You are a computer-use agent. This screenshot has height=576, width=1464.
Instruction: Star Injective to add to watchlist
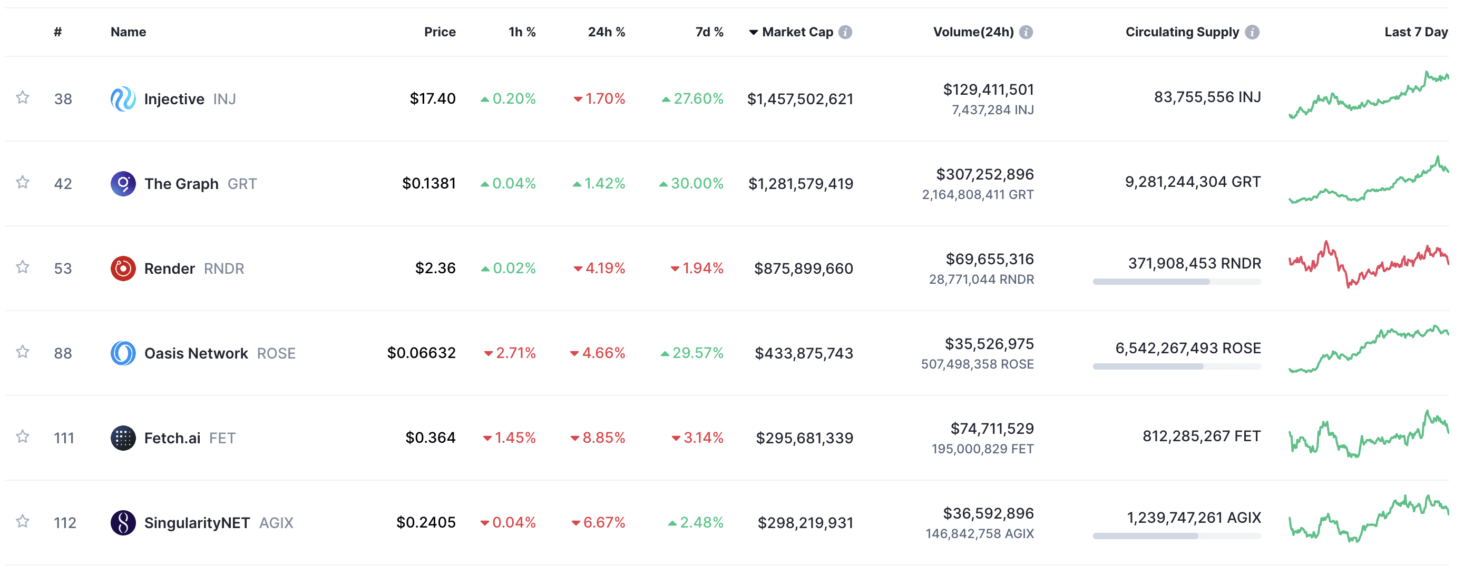click(23, 98)
